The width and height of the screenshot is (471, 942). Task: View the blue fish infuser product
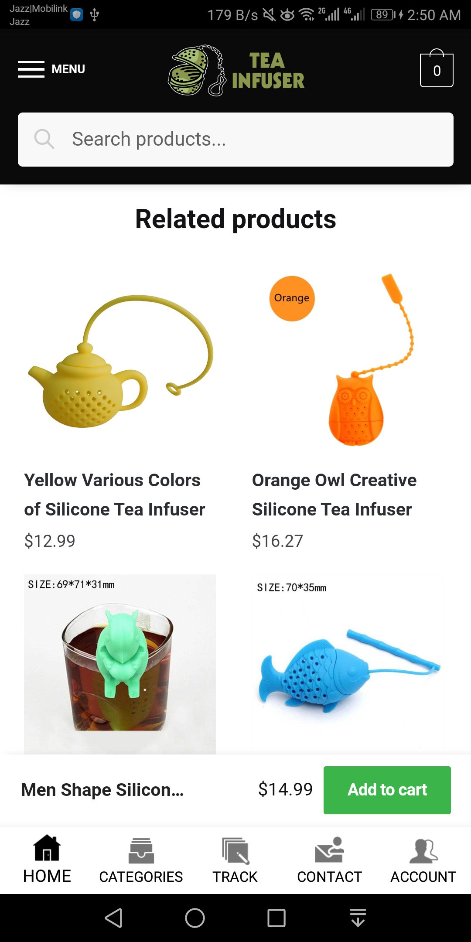pos(348,664)
